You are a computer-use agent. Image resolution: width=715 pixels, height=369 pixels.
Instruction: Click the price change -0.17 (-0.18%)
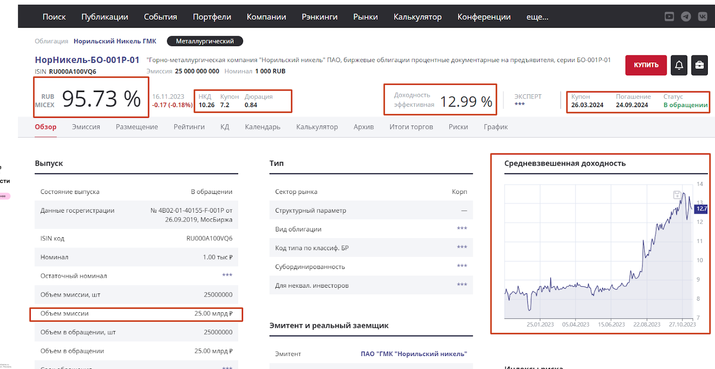point(172,105)
